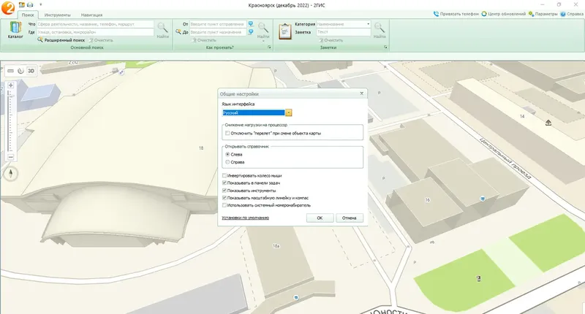Viewport: 585px width, 314px height.
Task: Expand the Категория dropdown in Заметки
Action: coord(368,24)
